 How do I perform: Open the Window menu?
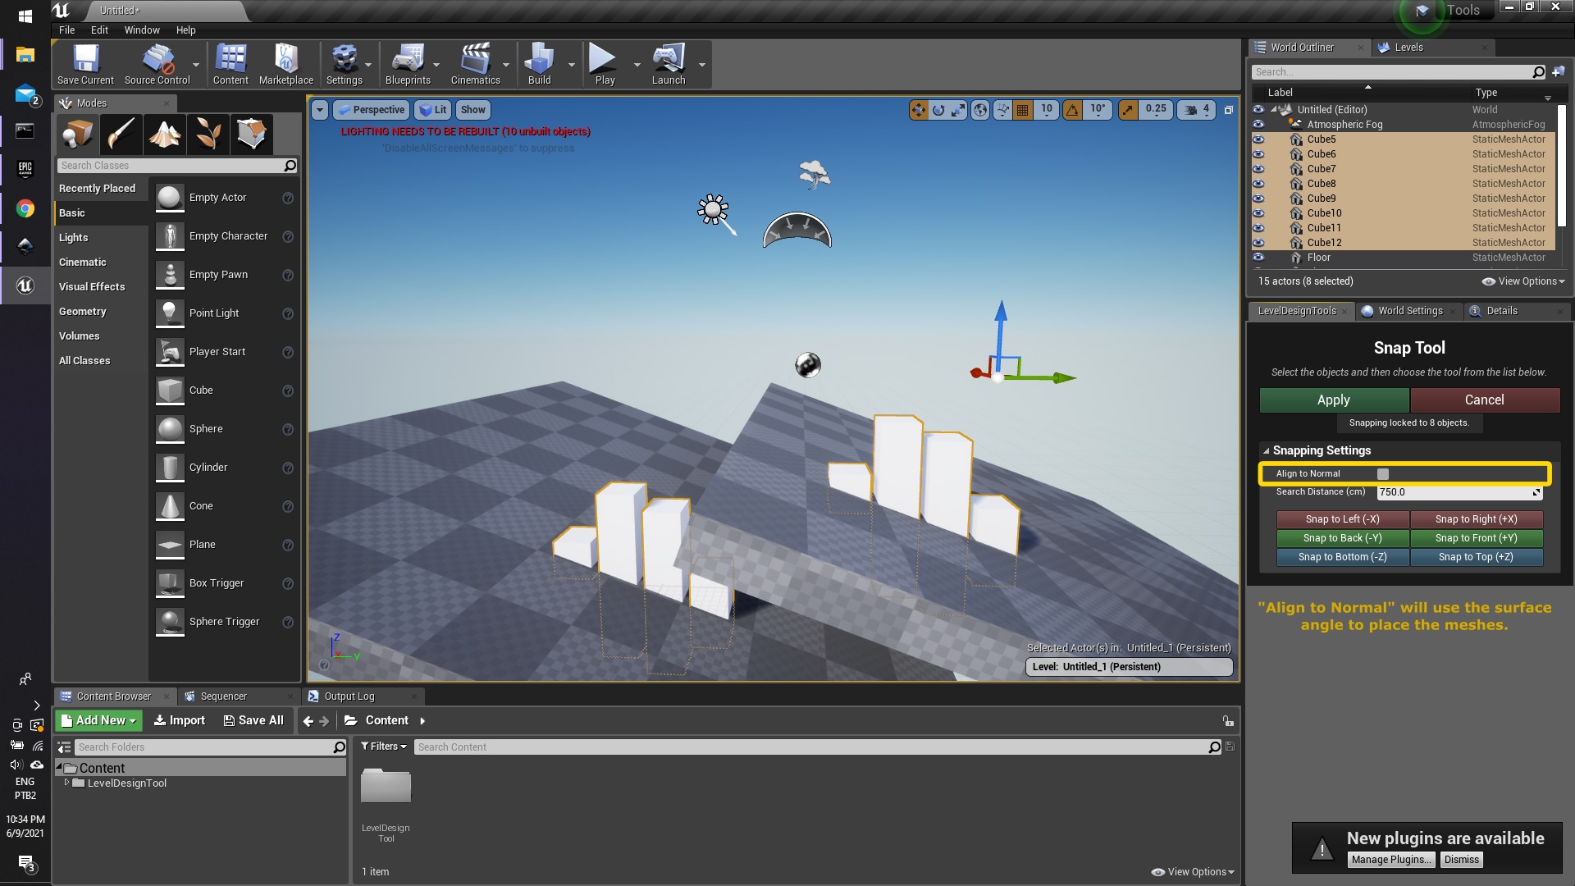coord(141,30)
